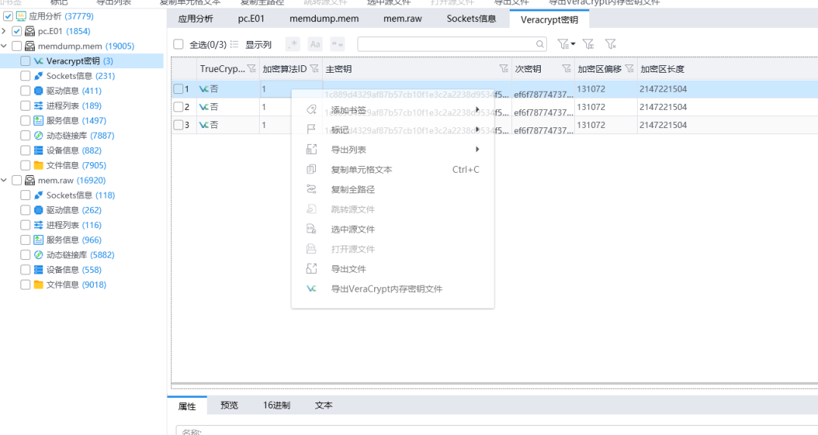Viewport: 818px width, 435px height.
Task: Switch to the Sockets信息 tab
Action: (471, 19)
